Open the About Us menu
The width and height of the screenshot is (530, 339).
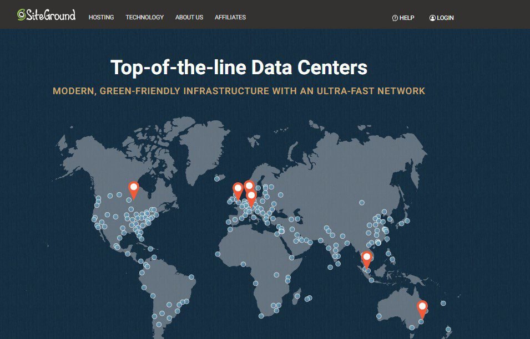189,17
